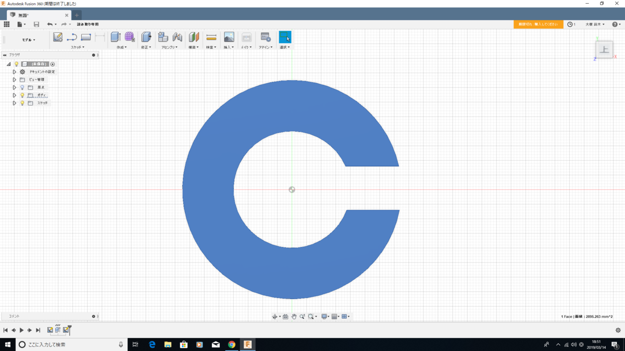Image resolution: width=625 pixels, height=351 pixels.
Task: Open the job status clock icon
Action: [570, 24]
